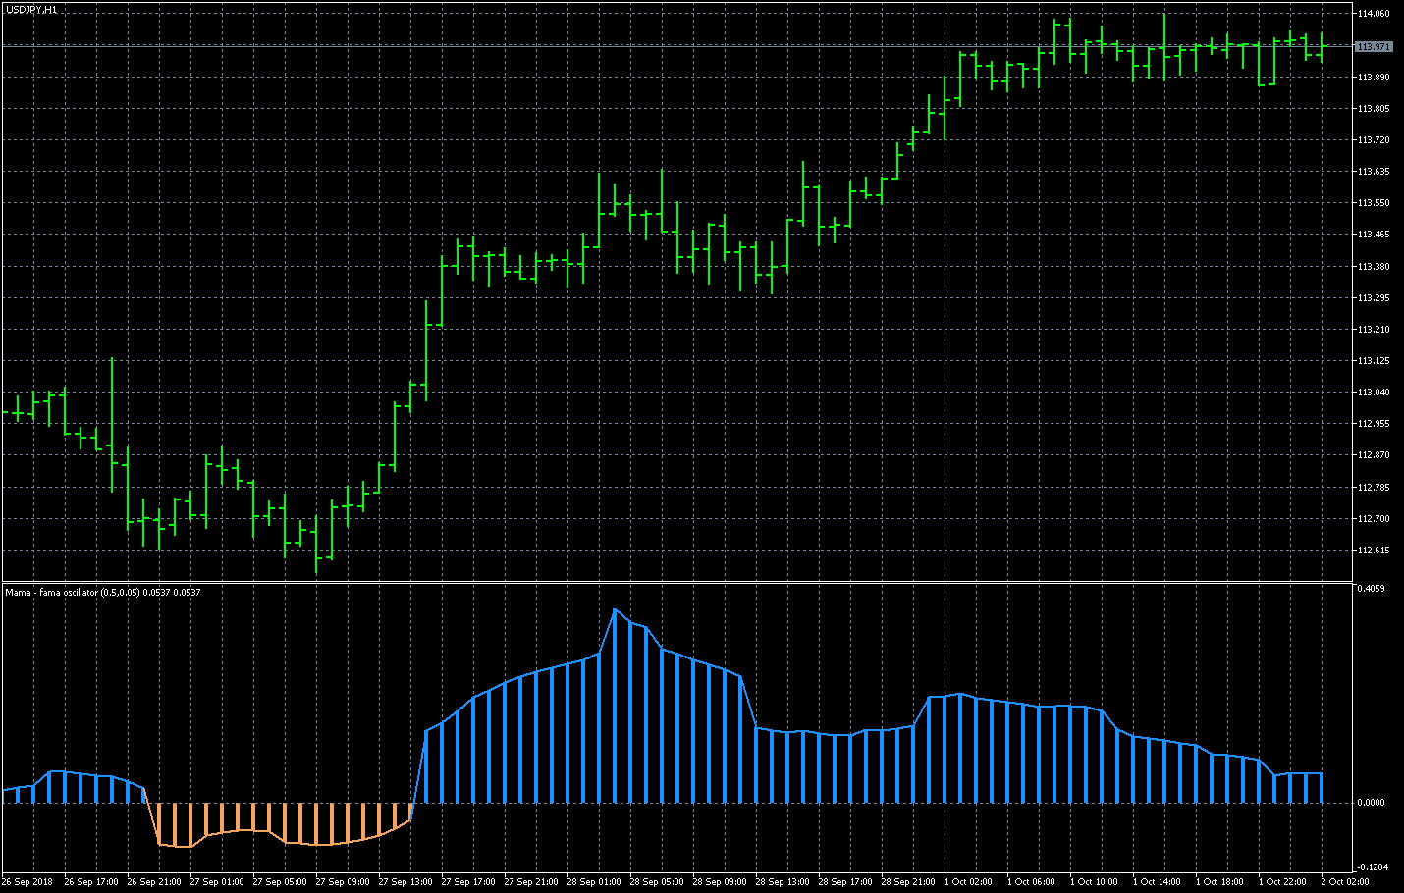
Task: Click the 113.635 price scale label
Action: pos(1374,172)
